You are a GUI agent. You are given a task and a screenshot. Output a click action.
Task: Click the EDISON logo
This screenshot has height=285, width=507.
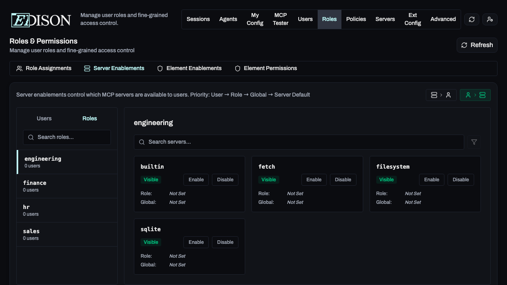pyautogui.click(x=41, y=20)
